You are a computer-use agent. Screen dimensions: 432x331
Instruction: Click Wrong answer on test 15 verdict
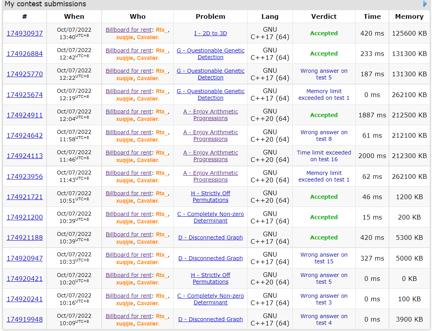(x=324, y=258)
